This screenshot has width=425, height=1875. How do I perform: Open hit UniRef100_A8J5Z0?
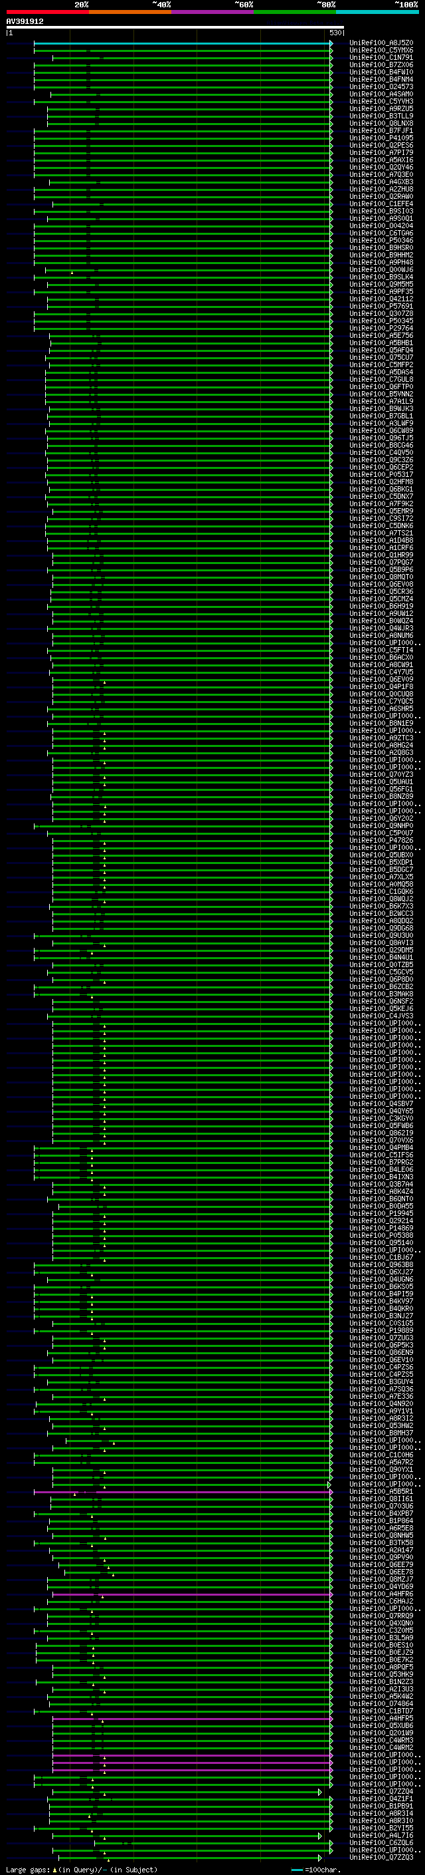381,43
